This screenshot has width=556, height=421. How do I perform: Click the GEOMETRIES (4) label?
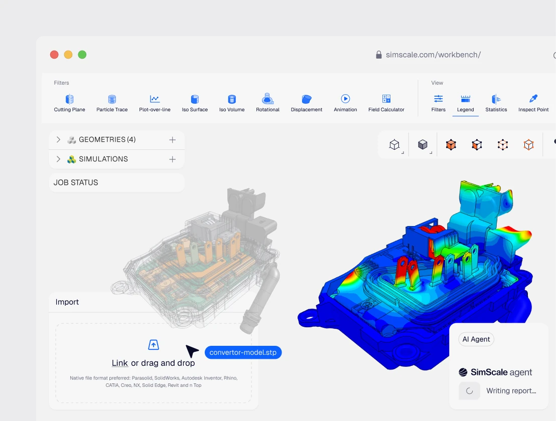click(x=107, y=139)
